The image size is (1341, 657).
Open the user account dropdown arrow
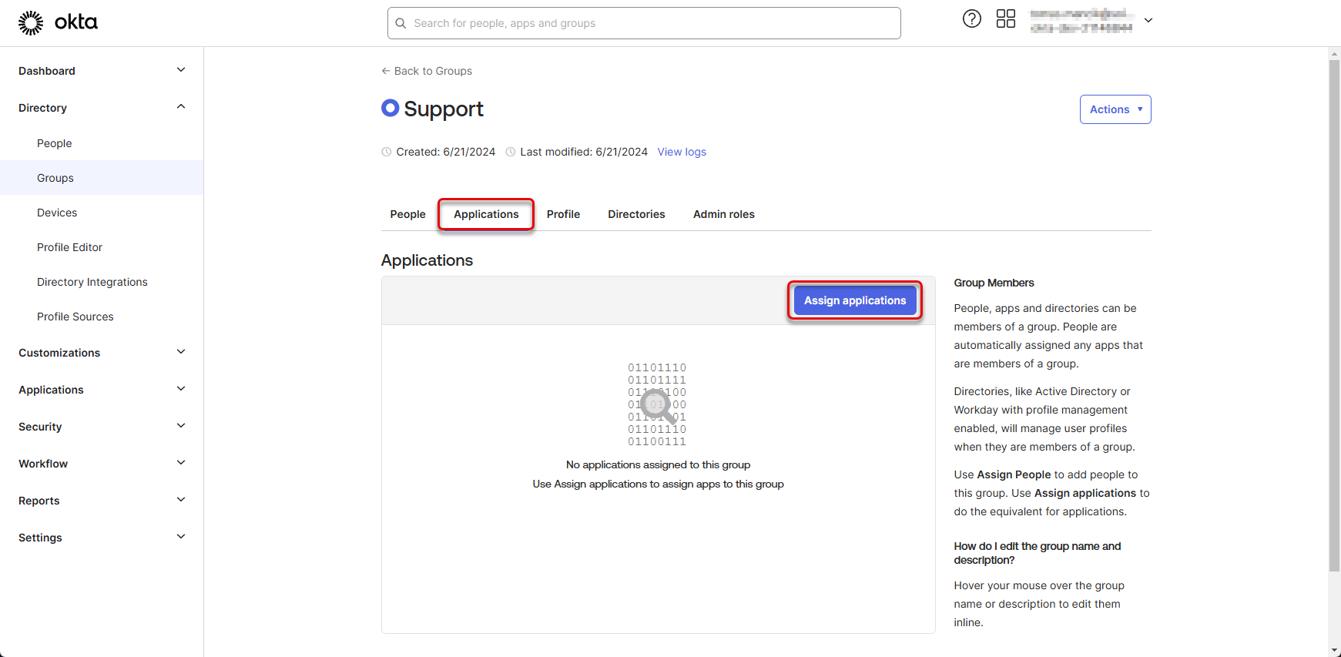pos(1148,21)
